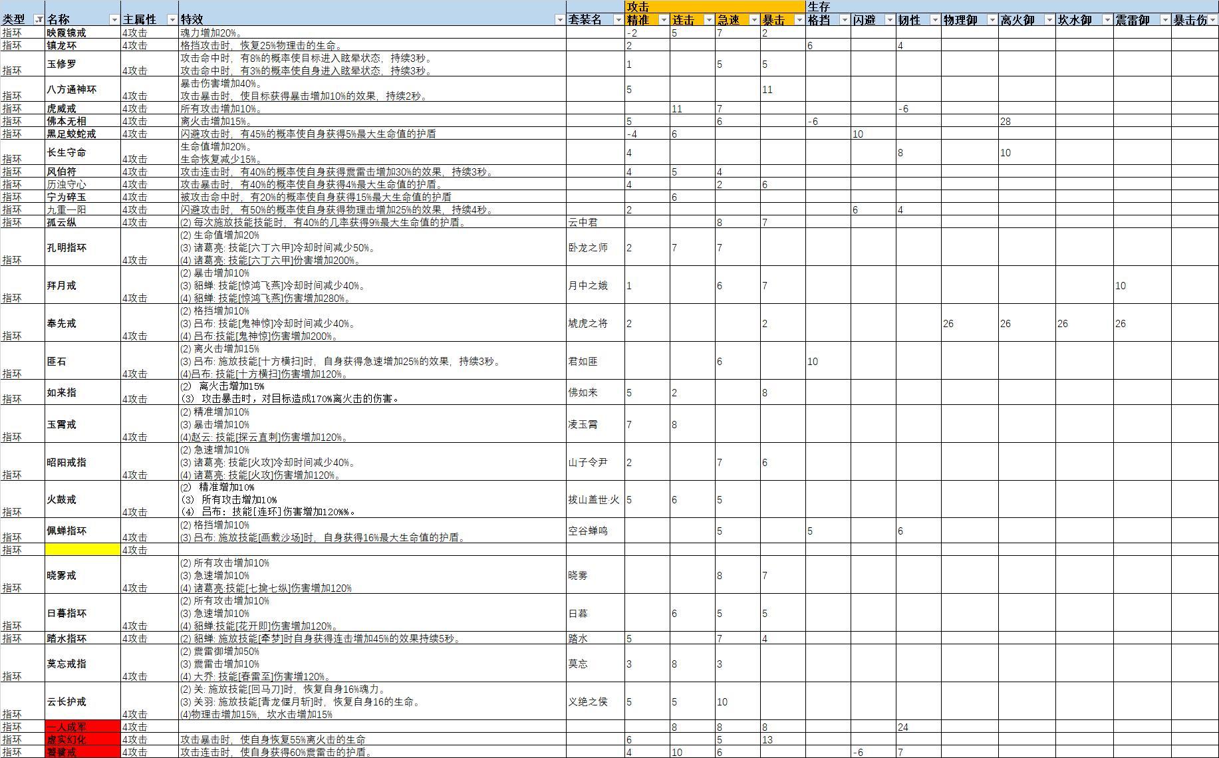Click the name cell 晓雾戒
The width and height of the screenshot is (1219, 758).
[82, 575]
